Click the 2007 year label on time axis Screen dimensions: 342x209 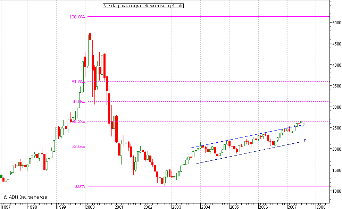tap(292, 207)
